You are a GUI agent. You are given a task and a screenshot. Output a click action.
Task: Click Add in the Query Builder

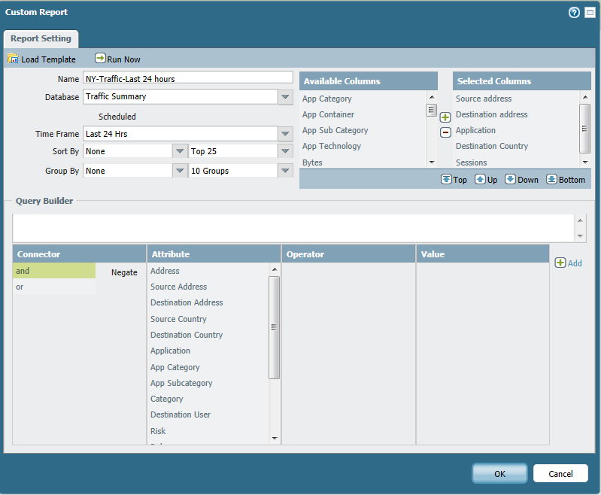(x=568, y=263)
